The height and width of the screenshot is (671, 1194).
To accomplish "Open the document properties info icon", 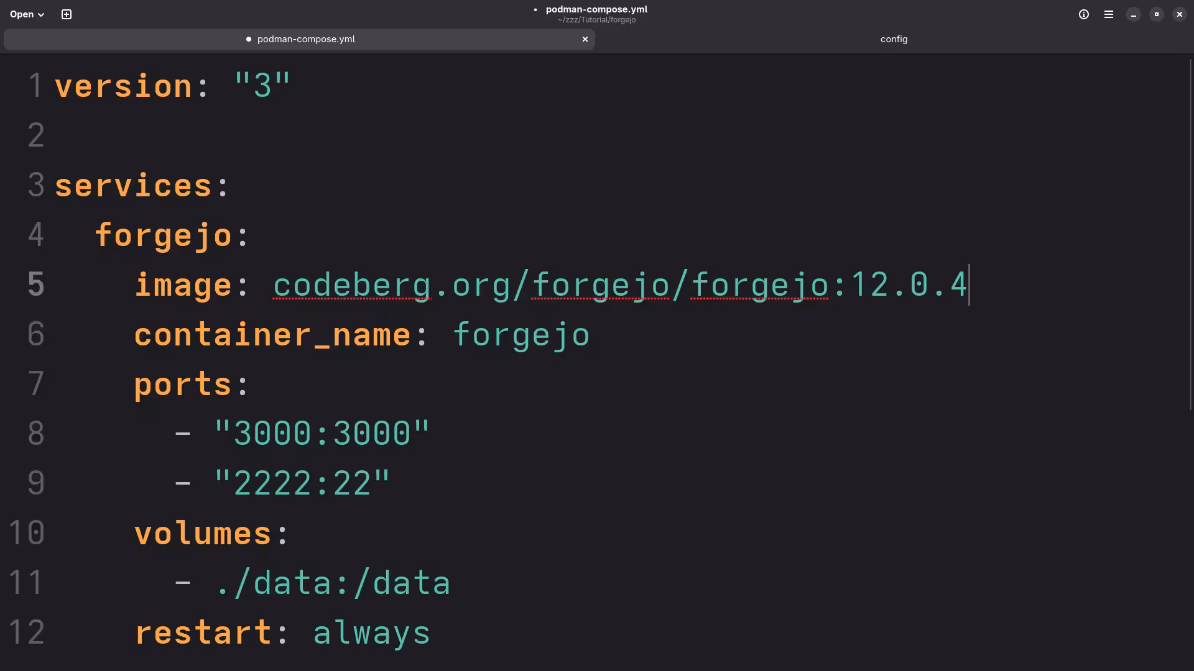I will 1084,14.
